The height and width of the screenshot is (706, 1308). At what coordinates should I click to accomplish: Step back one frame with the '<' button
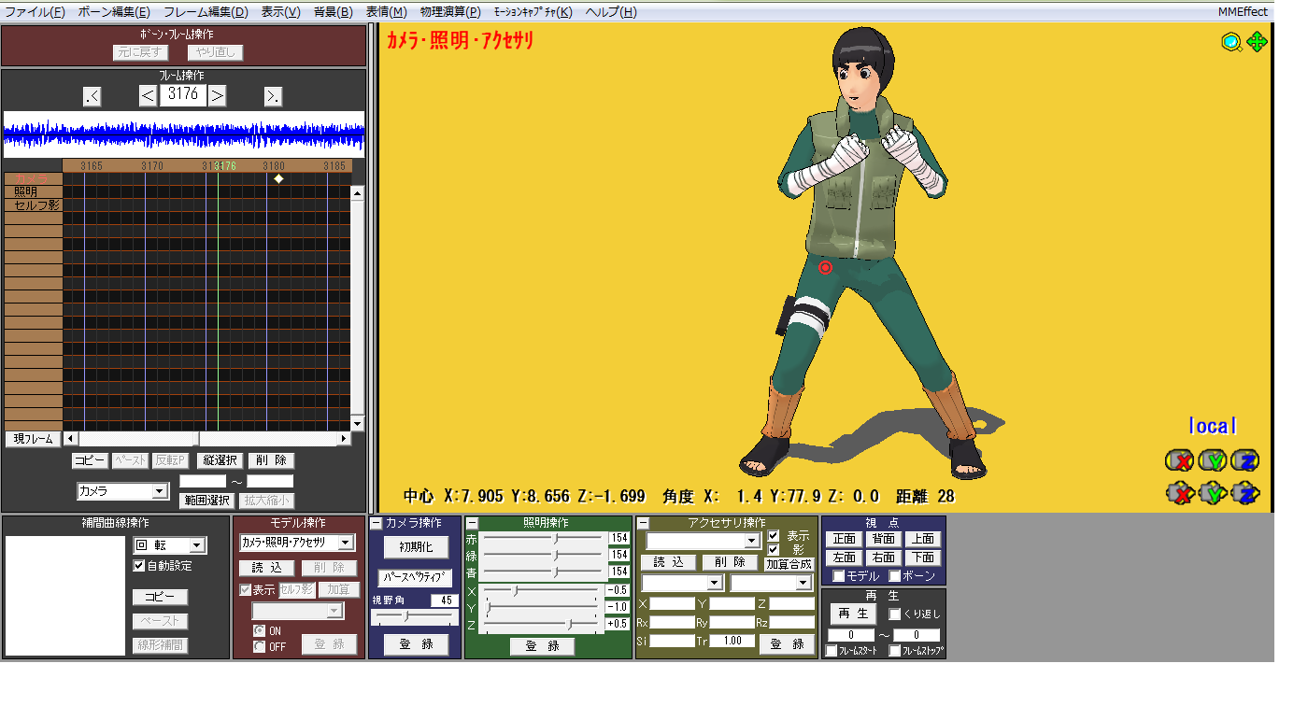148,95
